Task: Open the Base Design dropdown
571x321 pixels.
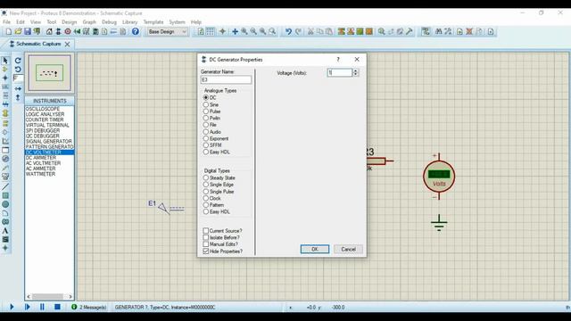Action: (167, 32)
